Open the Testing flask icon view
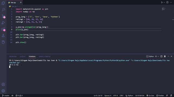The height and width of the screenshot is (97, 174). pos(3,36)
